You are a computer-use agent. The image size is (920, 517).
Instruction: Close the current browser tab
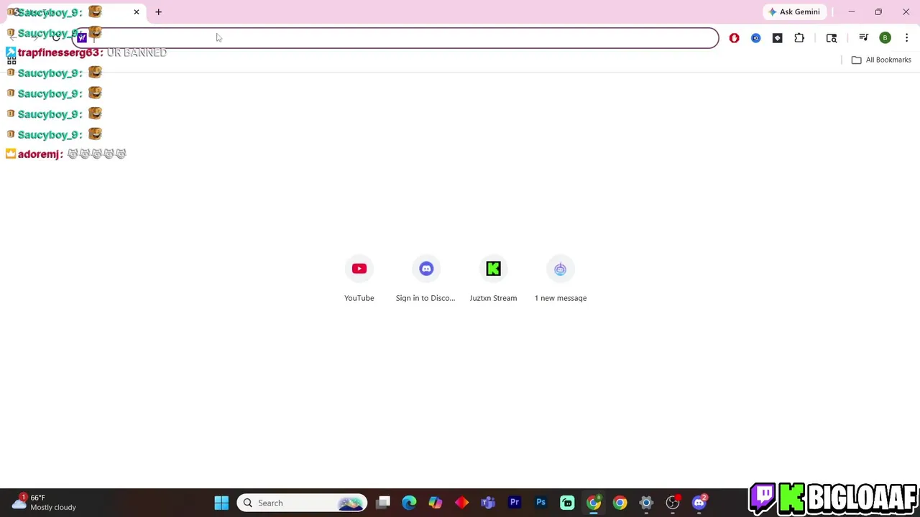tap(136, 12)
